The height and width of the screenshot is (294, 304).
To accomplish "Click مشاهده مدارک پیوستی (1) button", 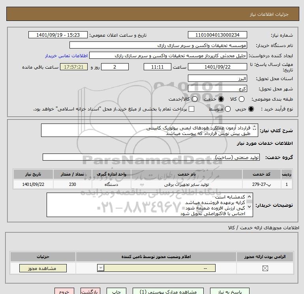I will click(x=168, y=291).
